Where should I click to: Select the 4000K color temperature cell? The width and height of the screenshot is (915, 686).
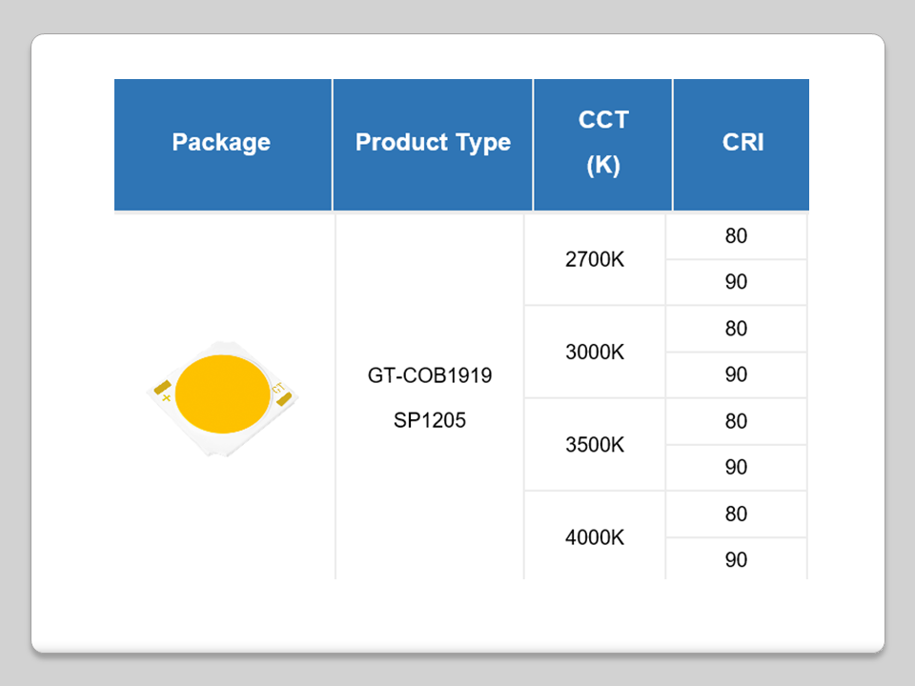point(595,536)
